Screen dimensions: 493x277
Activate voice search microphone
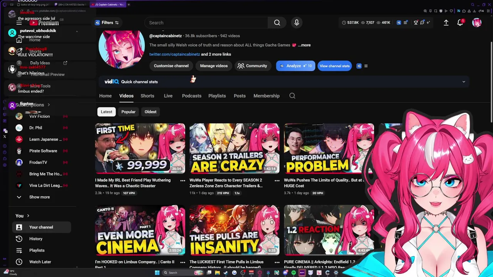coord(297,23)
